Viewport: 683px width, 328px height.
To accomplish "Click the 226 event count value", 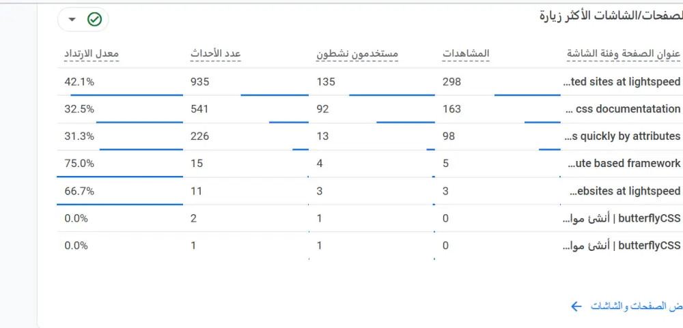I will (200, 136).
